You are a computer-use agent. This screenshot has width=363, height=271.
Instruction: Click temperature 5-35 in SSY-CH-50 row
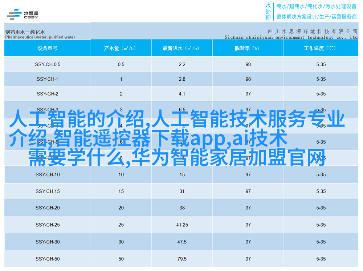(321, 259)
